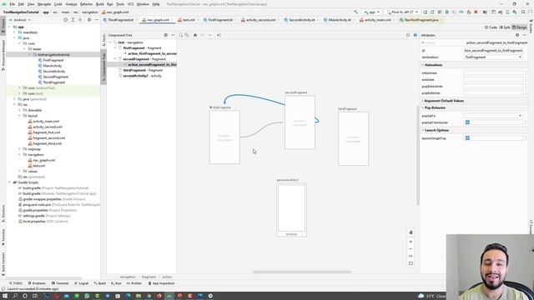Click the pan hand icon on canvas

pyautogui.click(x=411, y=232)
